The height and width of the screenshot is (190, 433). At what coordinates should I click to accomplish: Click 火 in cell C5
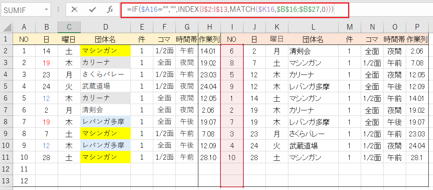(x=69, y=86)
